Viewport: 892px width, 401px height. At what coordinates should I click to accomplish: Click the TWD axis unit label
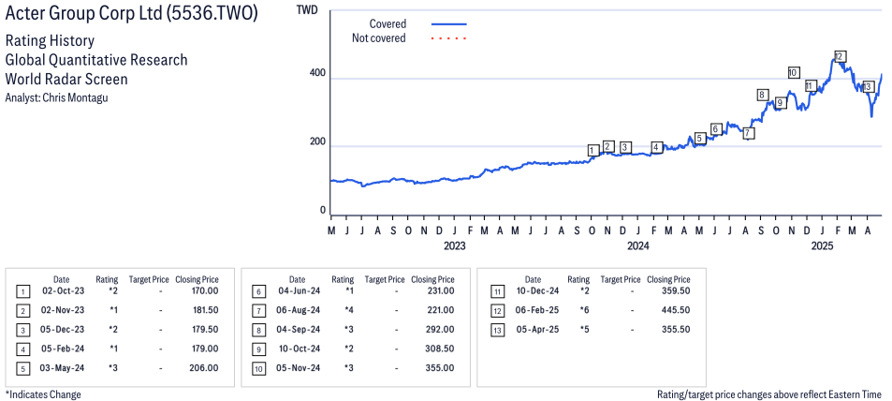[307, 11]
